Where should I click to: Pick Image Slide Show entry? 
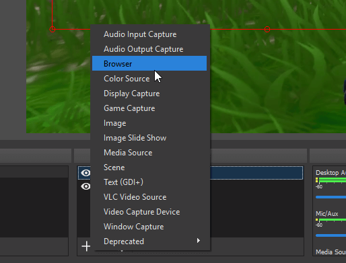click(149, 138)
